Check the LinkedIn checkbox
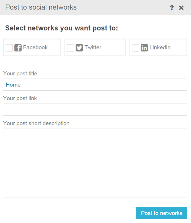191x223 pixels. tap(136, 48)
